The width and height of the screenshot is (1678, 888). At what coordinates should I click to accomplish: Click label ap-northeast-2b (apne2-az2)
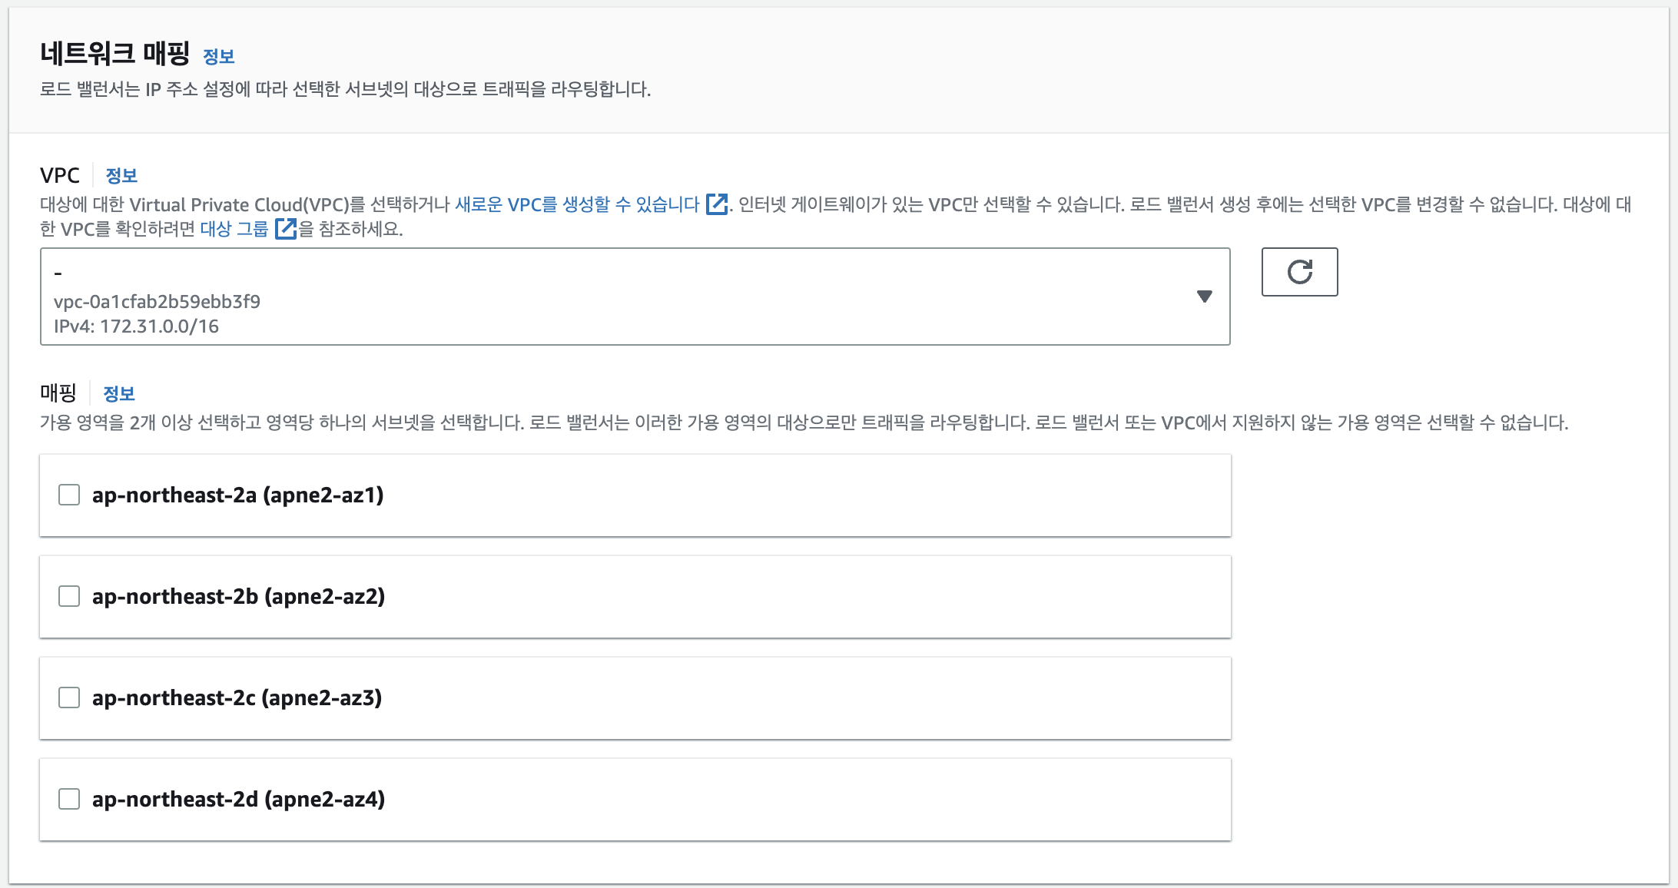click(238, 596)
